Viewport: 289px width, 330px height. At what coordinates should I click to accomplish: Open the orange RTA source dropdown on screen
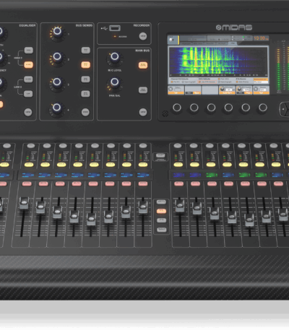tap(261, 79)
